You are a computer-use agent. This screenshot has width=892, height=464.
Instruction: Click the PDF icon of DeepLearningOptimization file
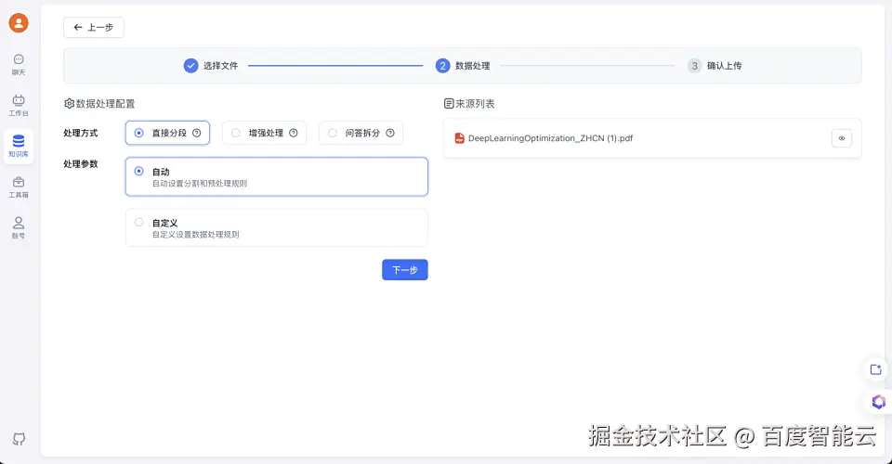pyautogui.click(x=459, y=138)
